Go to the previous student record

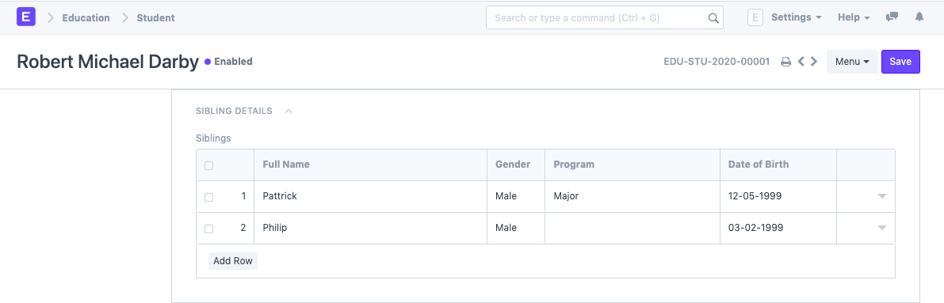tap(801, 62)
